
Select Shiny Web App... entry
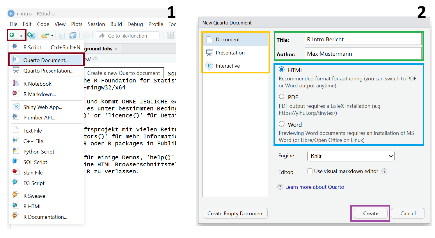[x=46, y=107]
